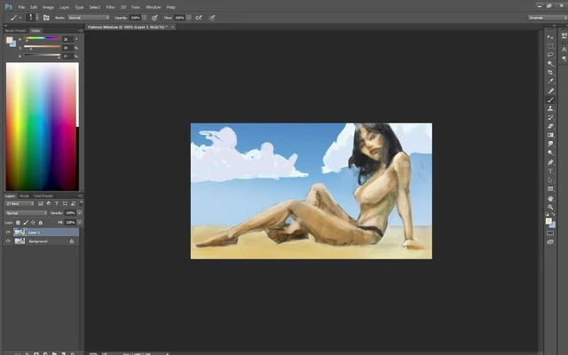Open Paragraph panel icon in right dock
The width and height of the screenshot is (568, 355).
click(x=564, y=59)
